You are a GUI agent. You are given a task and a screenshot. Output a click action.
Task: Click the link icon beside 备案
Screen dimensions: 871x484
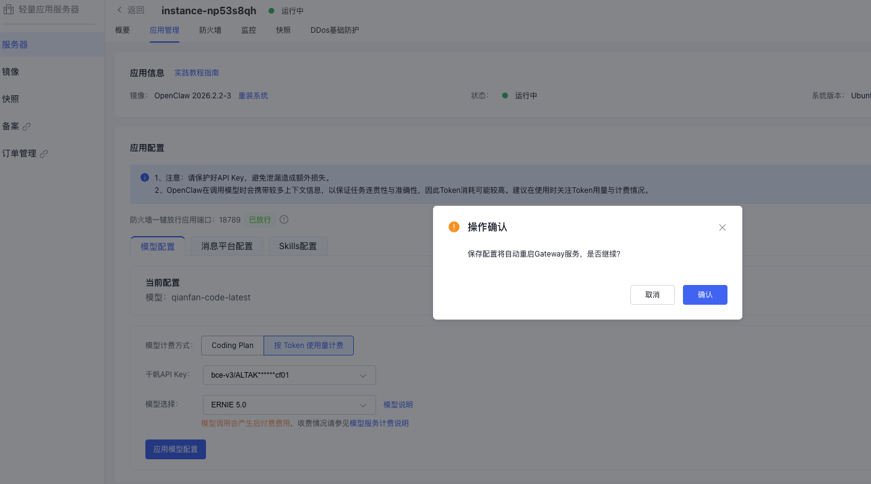27,127
